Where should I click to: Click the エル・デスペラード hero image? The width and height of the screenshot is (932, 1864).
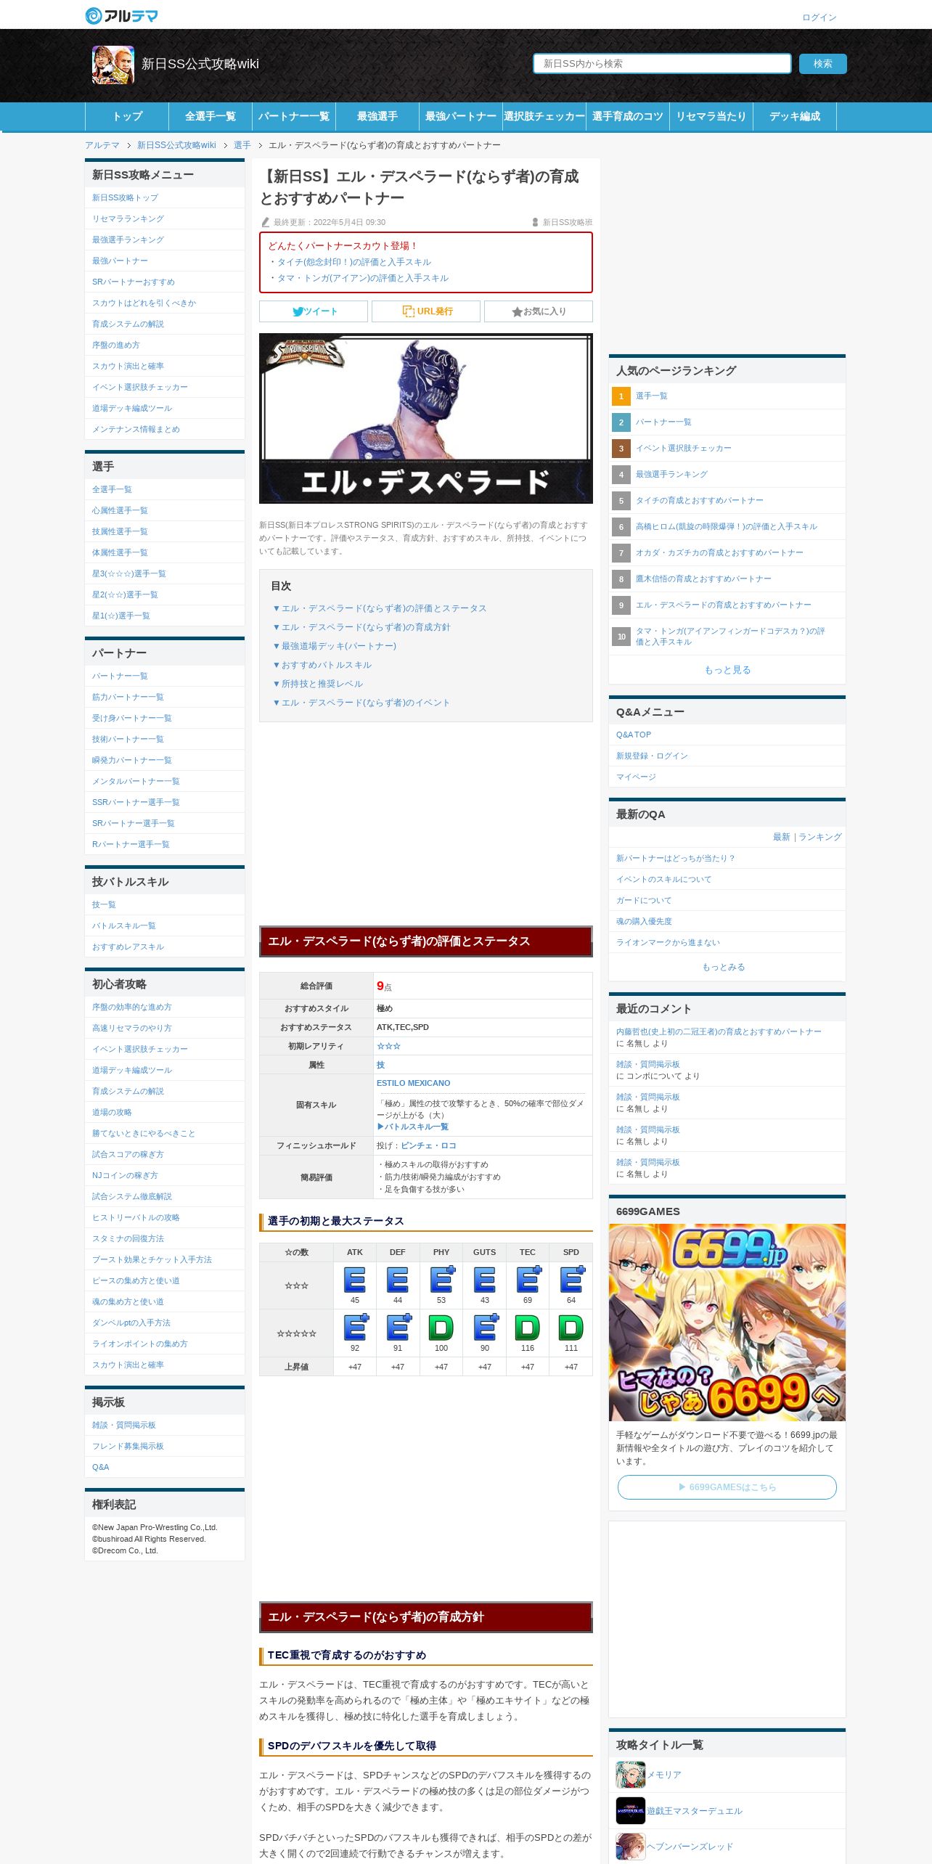click(x=426, y=419)
